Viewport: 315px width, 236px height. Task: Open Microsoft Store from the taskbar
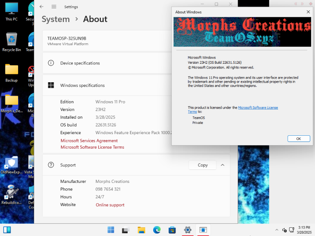pyautogui.click(x=172, y=230)
